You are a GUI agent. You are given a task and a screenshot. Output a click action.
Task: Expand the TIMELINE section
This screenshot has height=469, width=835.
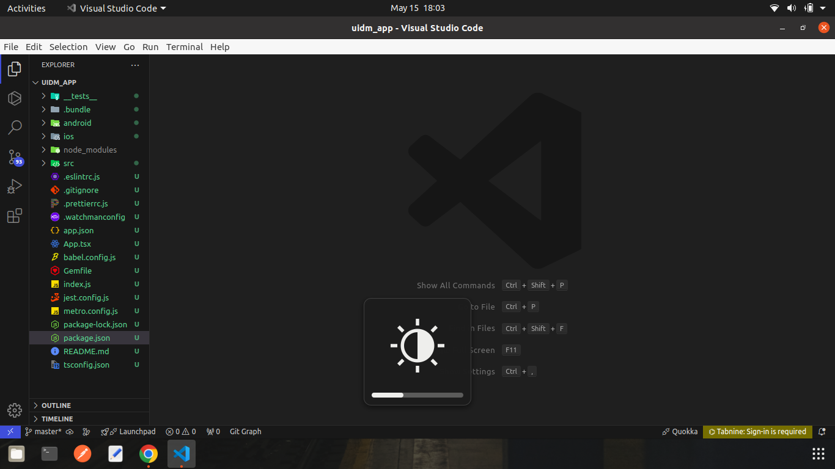(57, 419)
